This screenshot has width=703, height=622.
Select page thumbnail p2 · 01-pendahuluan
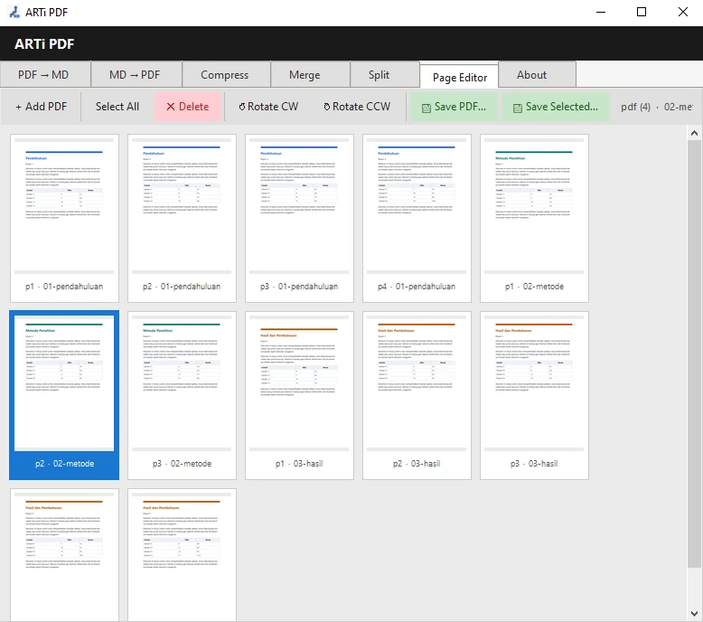[182, 218]
